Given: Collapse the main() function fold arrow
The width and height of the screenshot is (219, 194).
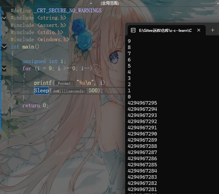Looking at the screenshot, I should 4,47.
